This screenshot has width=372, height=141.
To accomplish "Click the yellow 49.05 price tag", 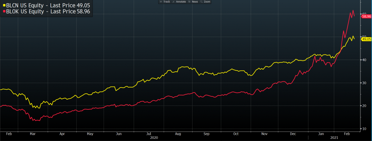I will 366,39.
